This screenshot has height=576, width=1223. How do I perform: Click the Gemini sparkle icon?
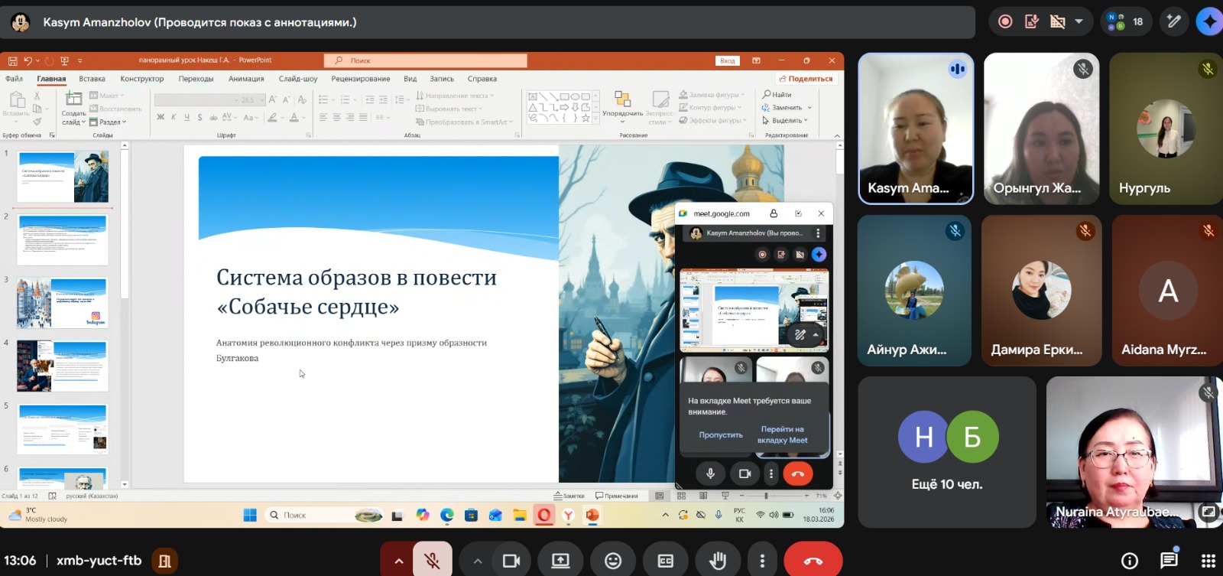pos(1208,21)
